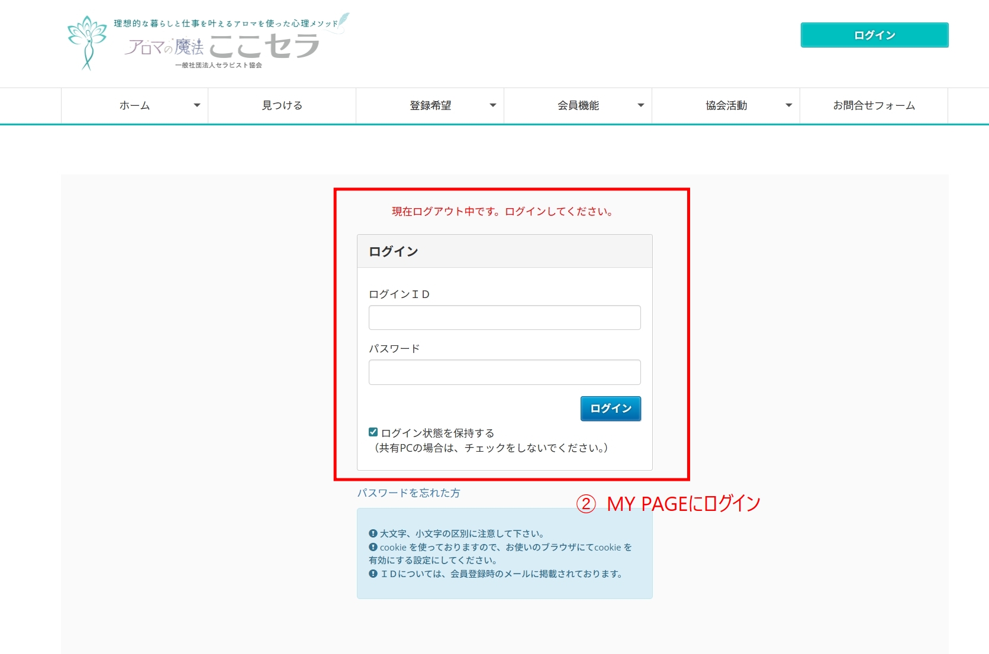The height and width of the screenshot is (654, 989).
Task: Click the info icon beside the ＩＤ note
Action: click(373, 574)
